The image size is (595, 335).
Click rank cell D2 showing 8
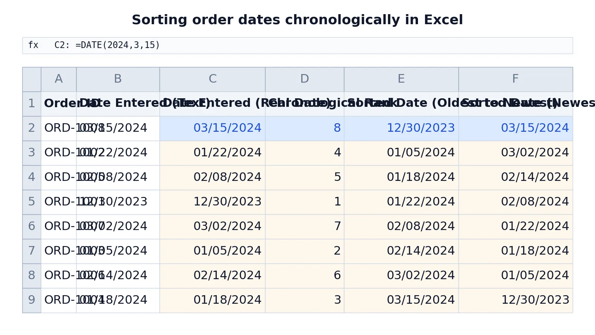click(305, 128)
